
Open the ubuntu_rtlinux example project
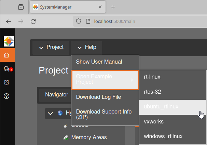173,107
